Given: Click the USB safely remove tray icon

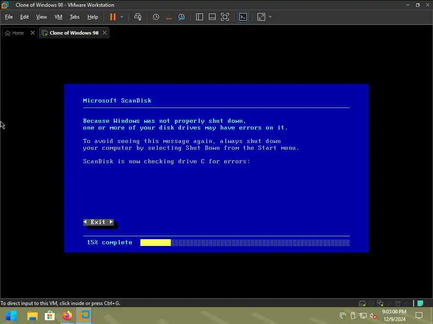Looking at the screenshot, I should [x=353, y=316].
